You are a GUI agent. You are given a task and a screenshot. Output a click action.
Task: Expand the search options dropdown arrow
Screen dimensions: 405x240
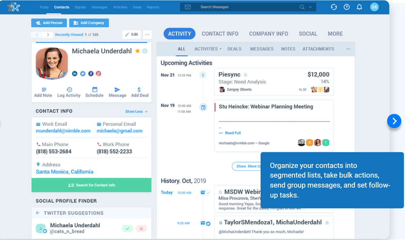pyautogui.click(x=310, y=7)
